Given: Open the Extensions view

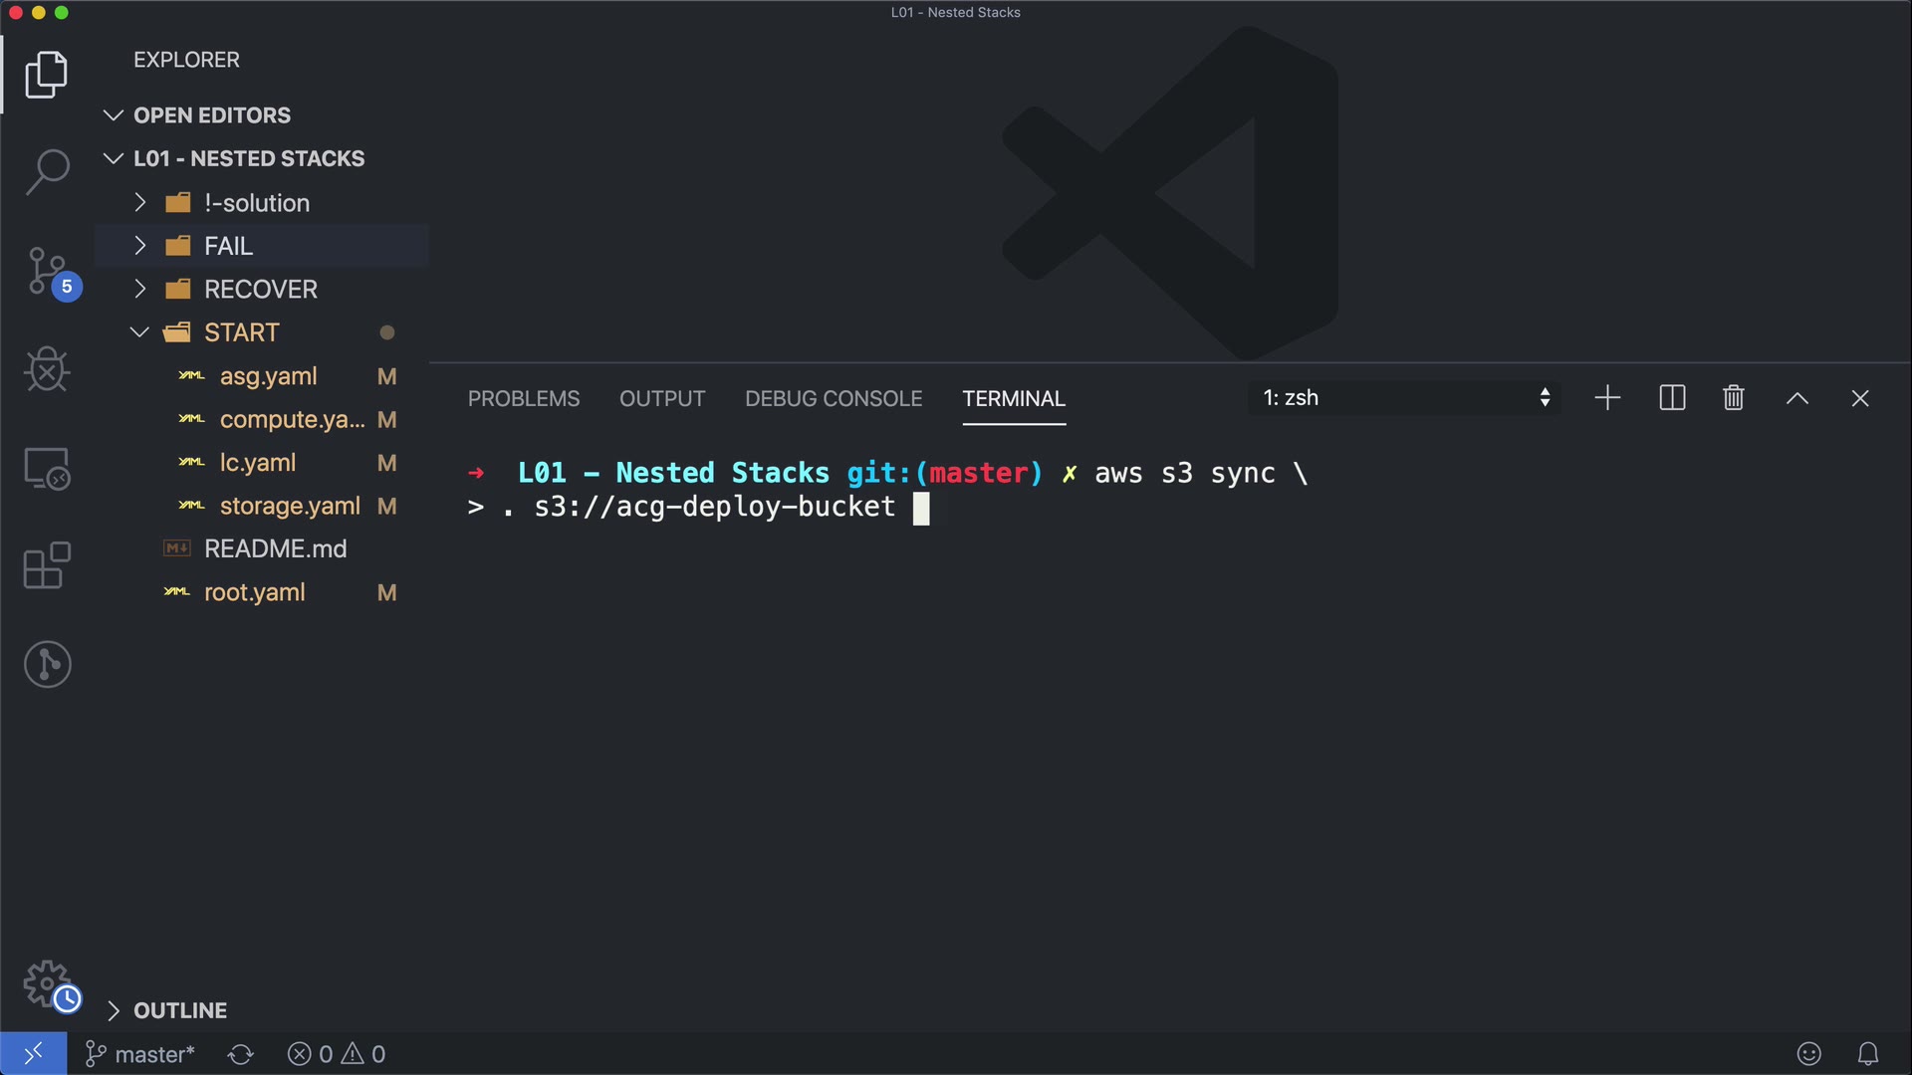Looking at the screenshot, I should (x=47, y=565).
